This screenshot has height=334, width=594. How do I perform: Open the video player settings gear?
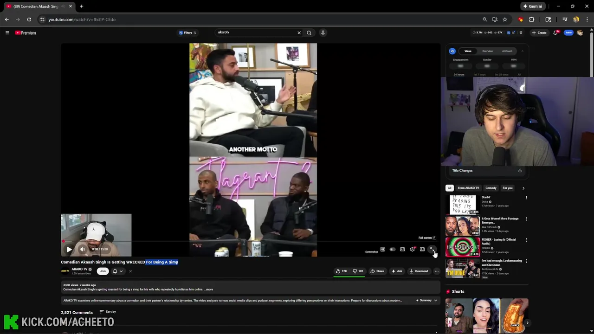[412, 249]
